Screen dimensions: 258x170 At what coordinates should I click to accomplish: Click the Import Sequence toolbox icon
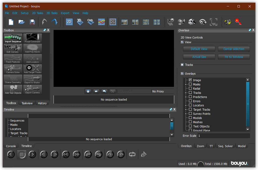click(13, 38)
